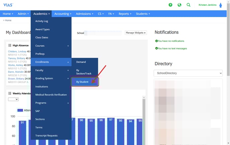This screenshot has width=230, height=145.
Task: Open the SchoolDirectory dropdown
Action: pos(188,73)
